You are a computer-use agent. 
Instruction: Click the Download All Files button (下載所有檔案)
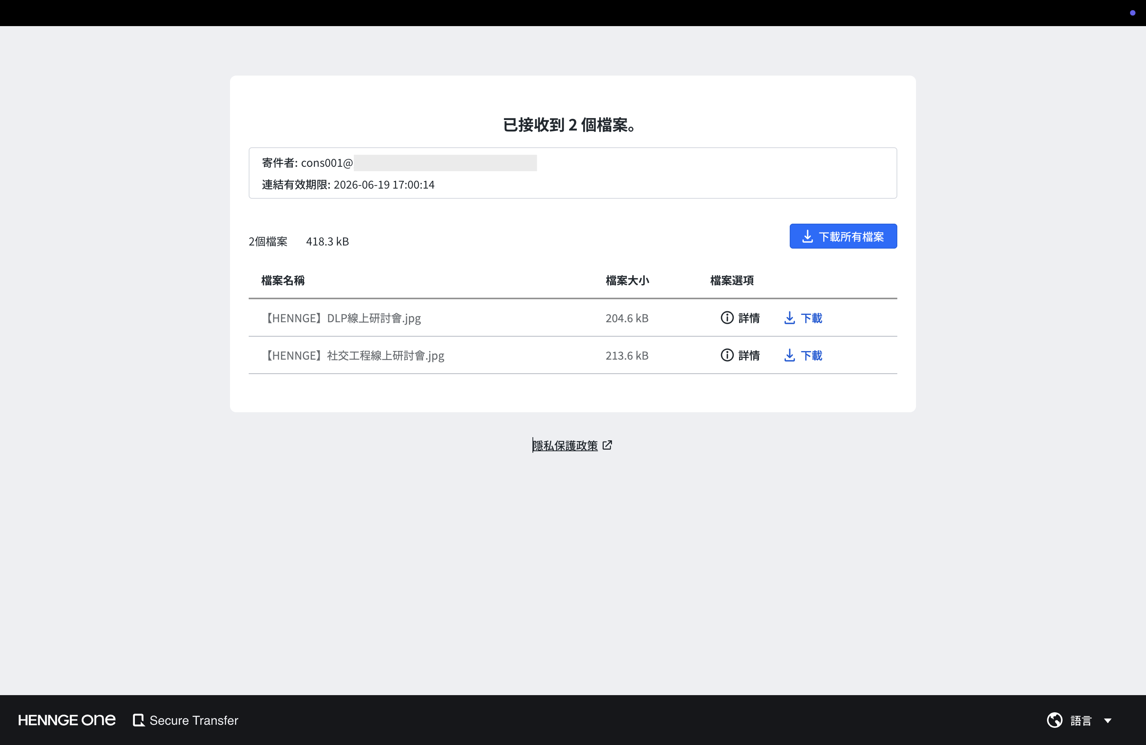[x=843, y=236]
